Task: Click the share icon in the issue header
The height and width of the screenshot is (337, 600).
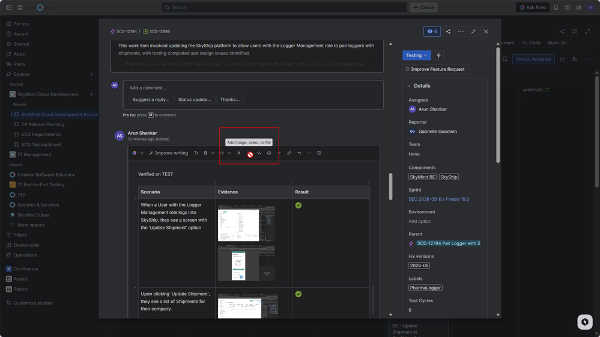Action: (x=448, y=31)
